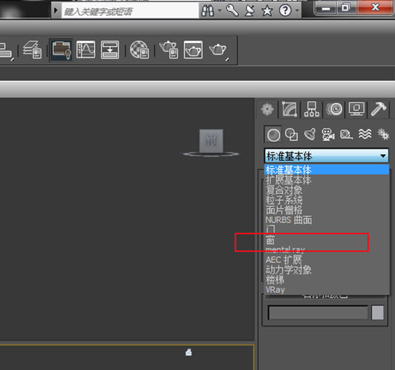Expand the help dropdown arrow
Viewport: 395px width, 370px height.
(x=298, y=11)
